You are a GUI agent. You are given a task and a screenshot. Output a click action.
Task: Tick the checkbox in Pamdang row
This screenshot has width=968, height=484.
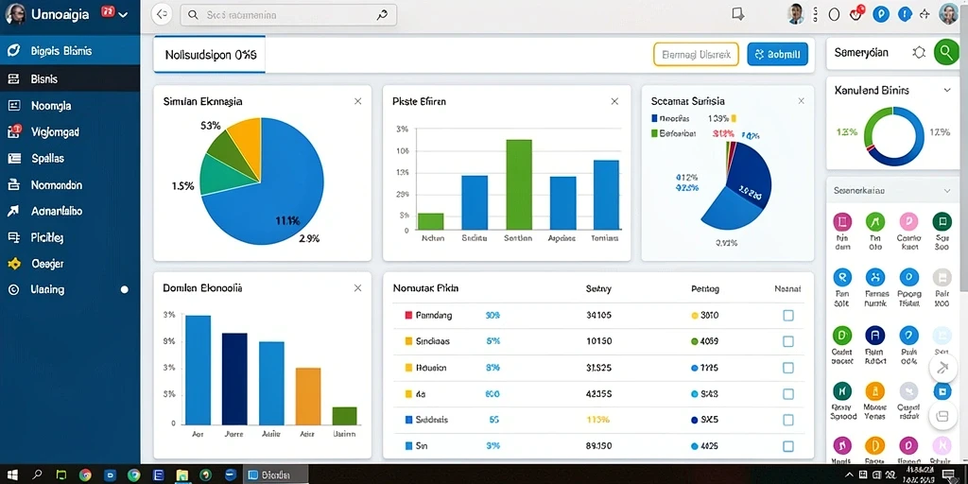(x=788, y=316)
